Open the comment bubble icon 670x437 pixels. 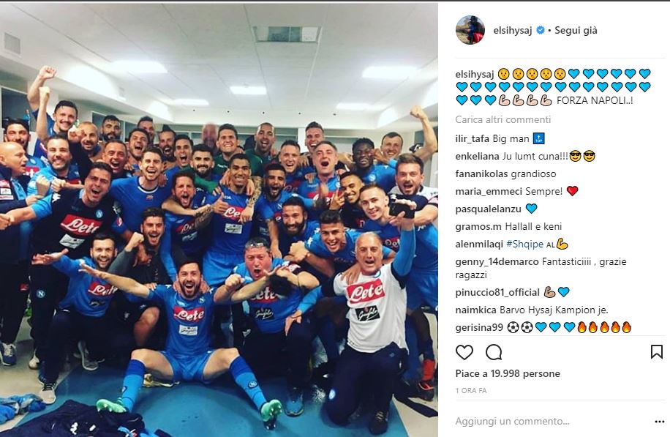tap(494, 352)
